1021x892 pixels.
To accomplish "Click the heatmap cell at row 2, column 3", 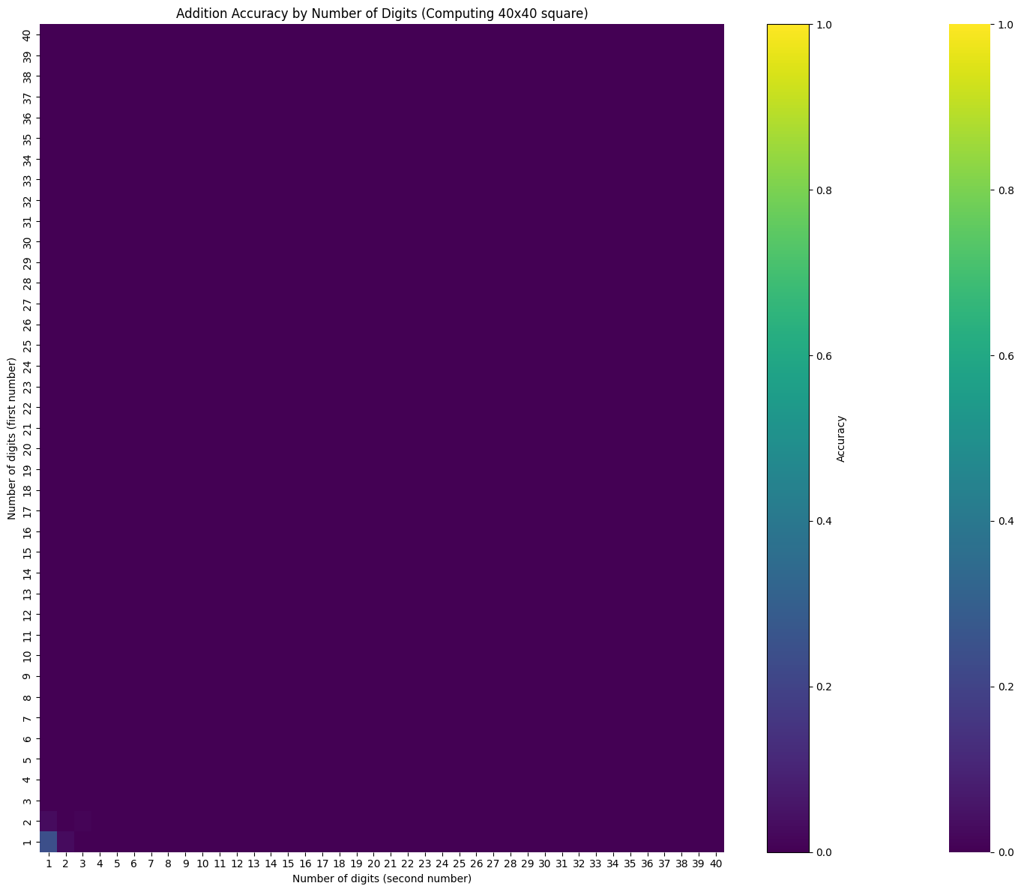I will pyautogui.click(x=82, y=822).
